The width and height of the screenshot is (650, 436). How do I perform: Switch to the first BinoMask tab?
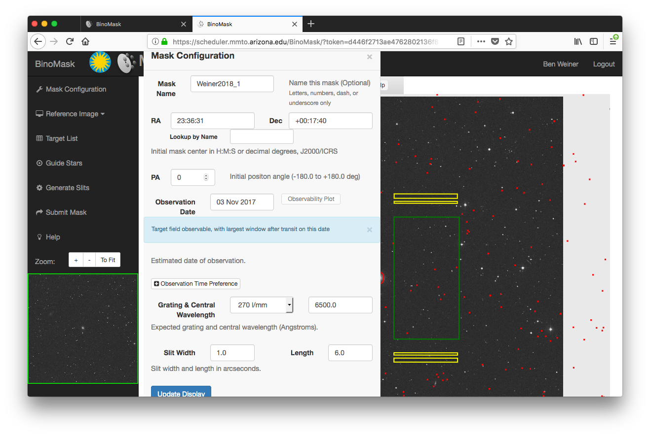131,24
